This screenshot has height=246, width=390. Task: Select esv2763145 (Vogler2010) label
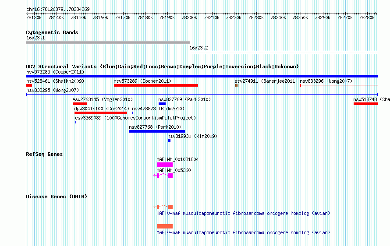[x=103, y=99]
